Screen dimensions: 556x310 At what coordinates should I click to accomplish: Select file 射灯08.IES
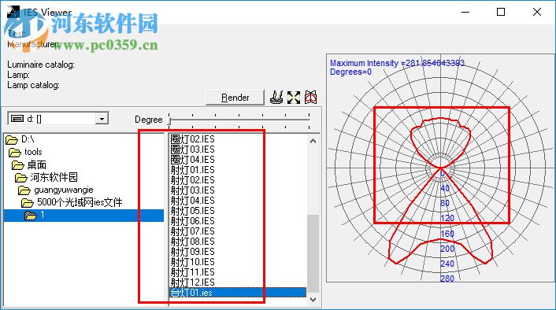192,242
